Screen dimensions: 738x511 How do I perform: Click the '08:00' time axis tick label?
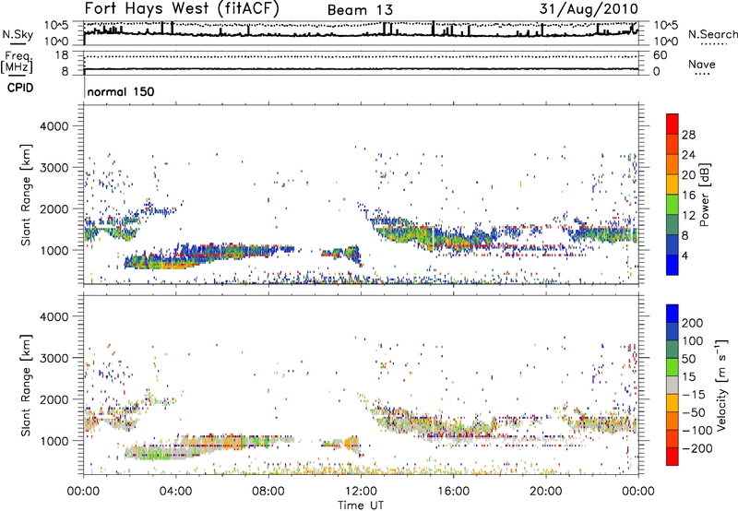(268, 491)
